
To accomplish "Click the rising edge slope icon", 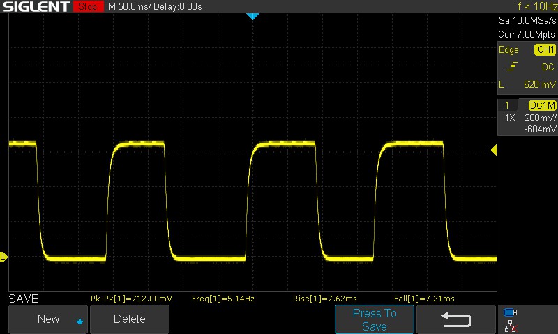I will coord(512,66).
